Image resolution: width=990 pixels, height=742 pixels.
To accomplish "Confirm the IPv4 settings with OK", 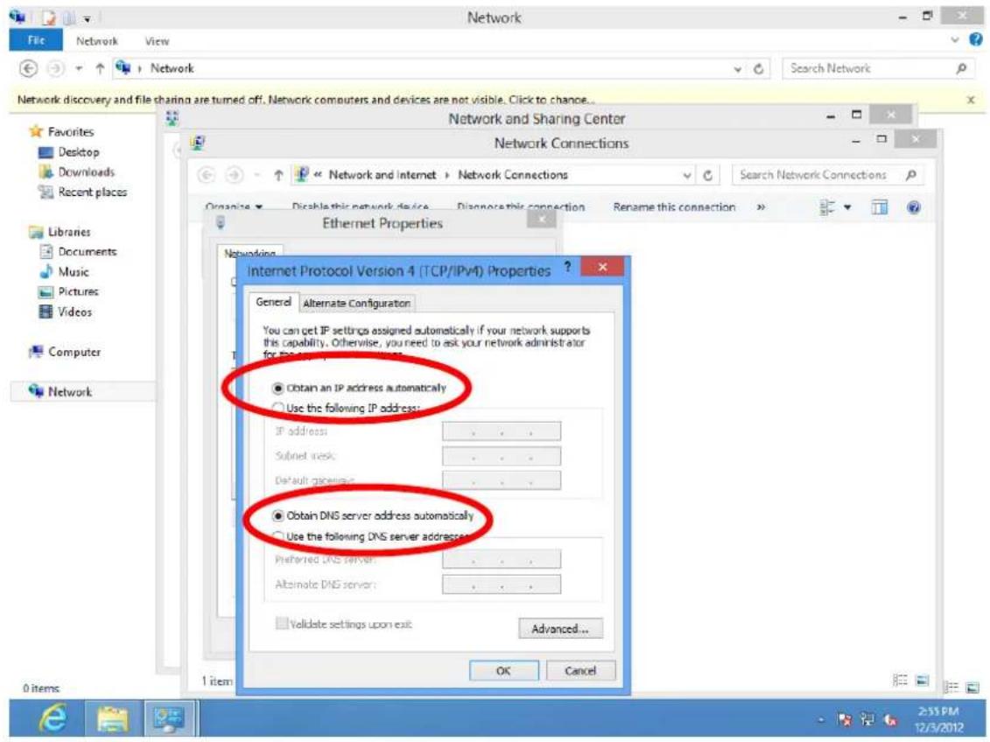I will [503, 671].
